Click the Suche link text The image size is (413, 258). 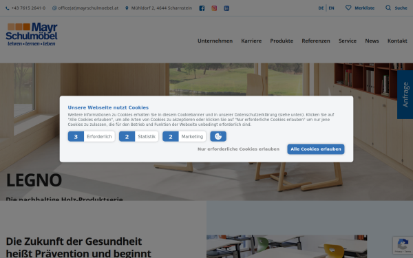pyautogui.click(x=401, y=8)
